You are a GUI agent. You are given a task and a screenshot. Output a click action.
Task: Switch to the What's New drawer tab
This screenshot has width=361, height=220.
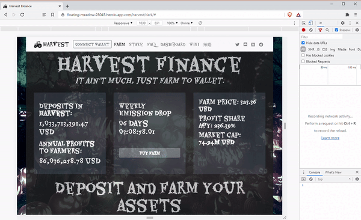tap(333, 173)
